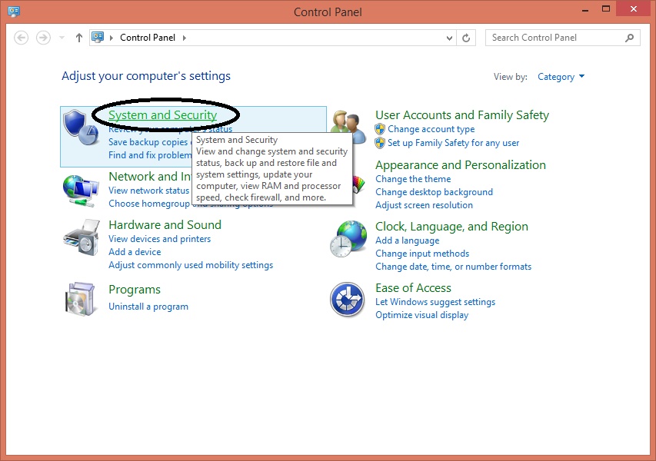Click Change account type link
This screenshot has height=461, width=656.
431,129
